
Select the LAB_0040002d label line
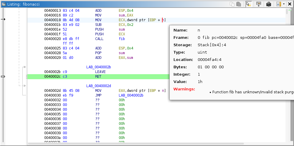click(x=98, y=86)
